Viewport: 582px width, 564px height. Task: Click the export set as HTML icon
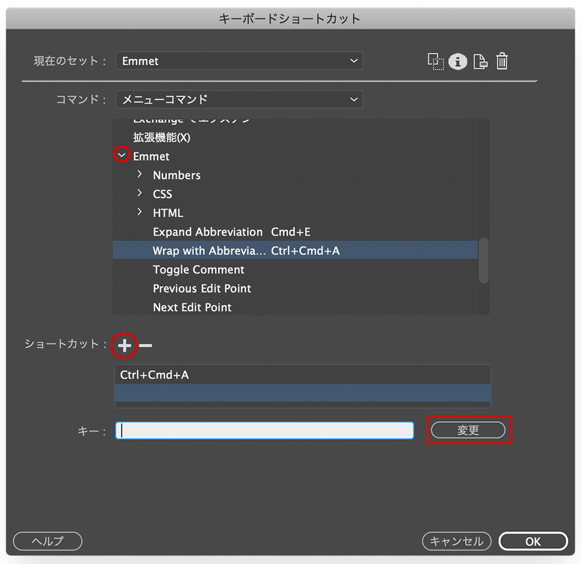(x=480, y=61)
